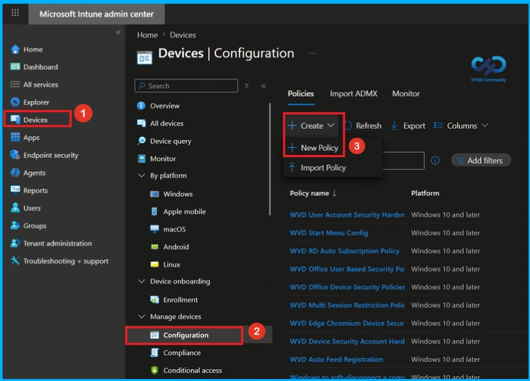This screenshot has width=530, height=381.
Task: Open WVD Auto Feed Registration policy
Action: point(337,359)
